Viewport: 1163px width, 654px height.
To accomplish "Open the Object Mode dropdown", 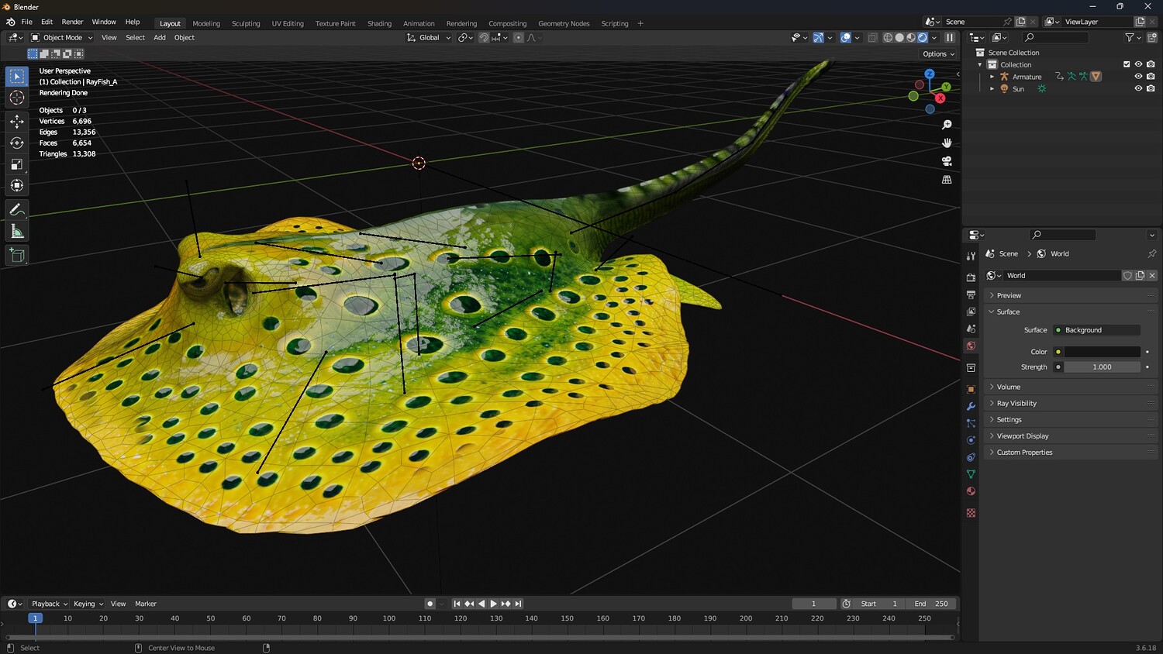I will tap(62, 37).
